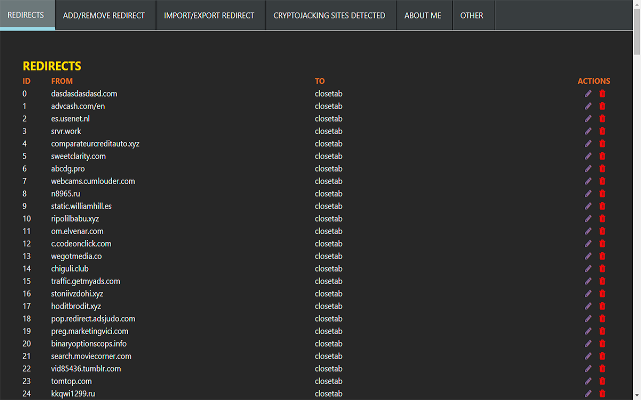This screenshot has height=400, width=641.
Task: Delete static.williamhill.es using the trash icon
Action: pyautogui.click(x=602, y=206)
